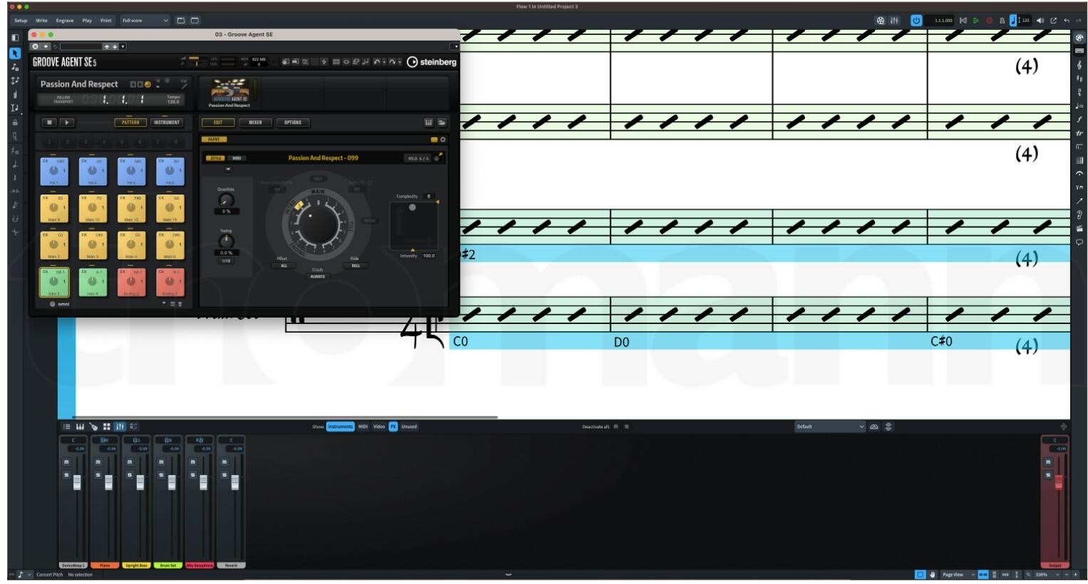Viewport: 1088px width, 584px height.
Task: Trigger the yellow Main 9 pad
Action: 53,209
